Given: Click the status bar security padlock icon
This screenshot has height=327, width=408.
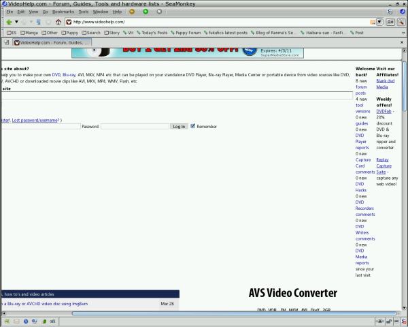Looking at the screenshot, I should click(x=389, y=322).
